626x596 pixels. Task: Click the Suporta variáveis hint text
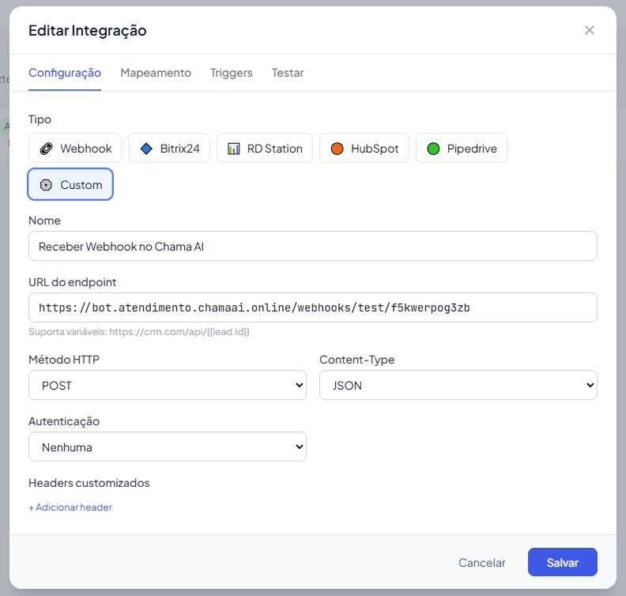(x=139, y=332)
